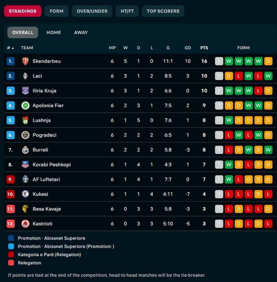Select the Overall standings filter

(x=23, y=32)
